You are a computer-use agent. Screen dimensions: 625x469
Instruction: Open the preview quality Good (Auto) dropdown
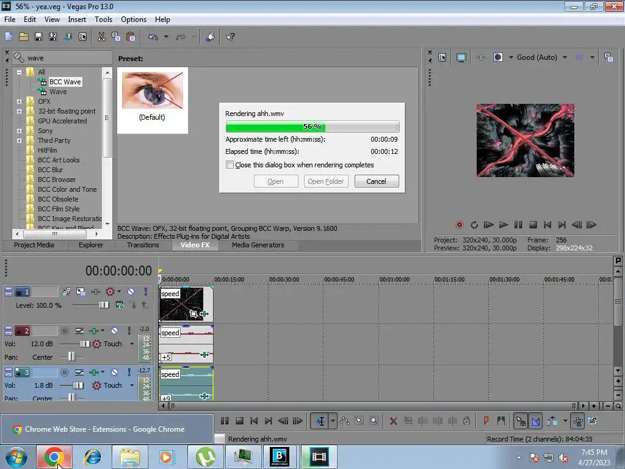coord(565,57)
